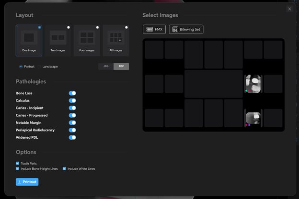Turn off the Widened PDL toggle
Image resolution: width=299 pixels, height=199 pixels.
pos(72,137)
